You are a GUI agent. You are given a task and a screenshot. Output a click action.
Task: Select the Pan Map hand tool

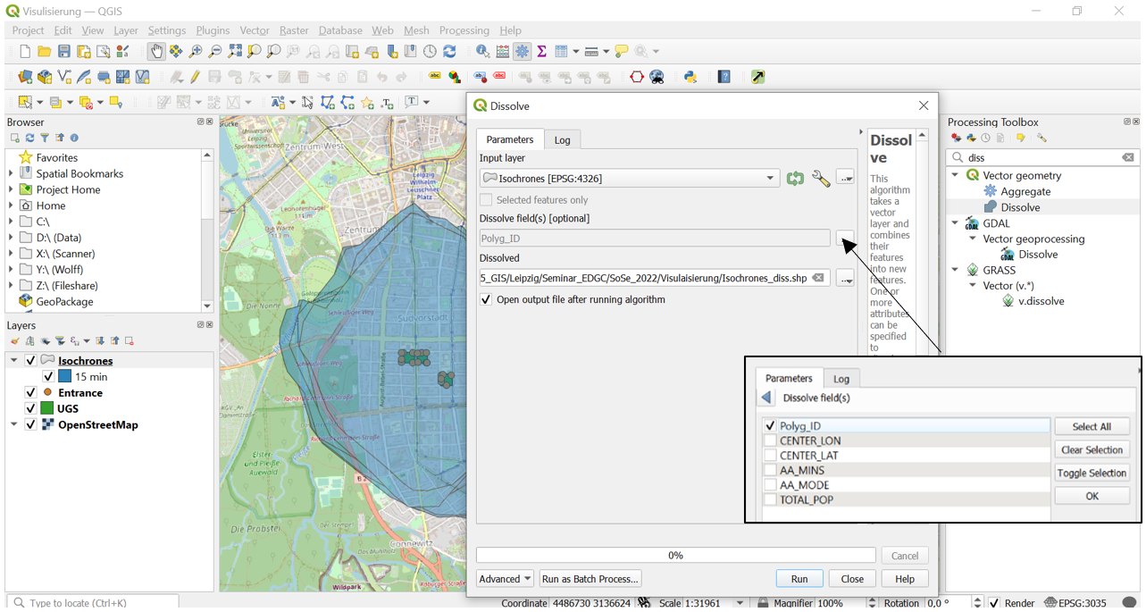click(x=156, y=52)
